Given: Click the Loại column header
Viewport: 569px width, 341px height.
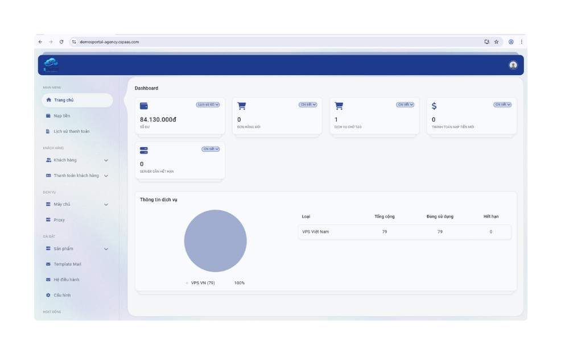Looking at the screenshot, I should (x=306, y=217).
